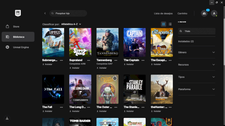
Task: Open the Biblioteca section
Action: pos(18,37)
